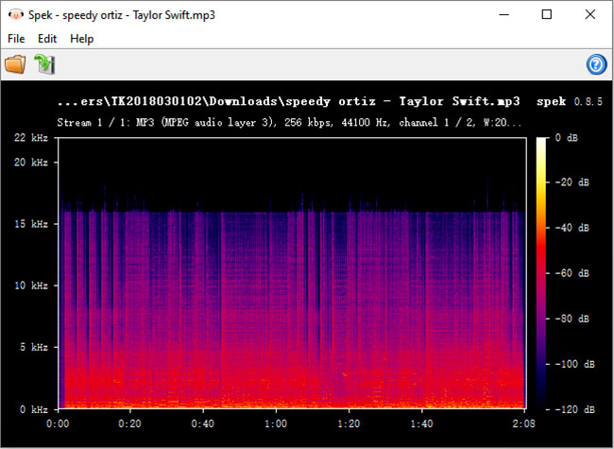This screenshot has width=614, height=449.
Task: Maximize the Spek window
Action: pos(547,14)
